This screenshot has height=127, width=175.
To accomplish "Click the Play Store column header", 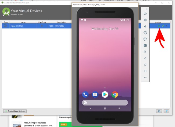I will point(42,22).
